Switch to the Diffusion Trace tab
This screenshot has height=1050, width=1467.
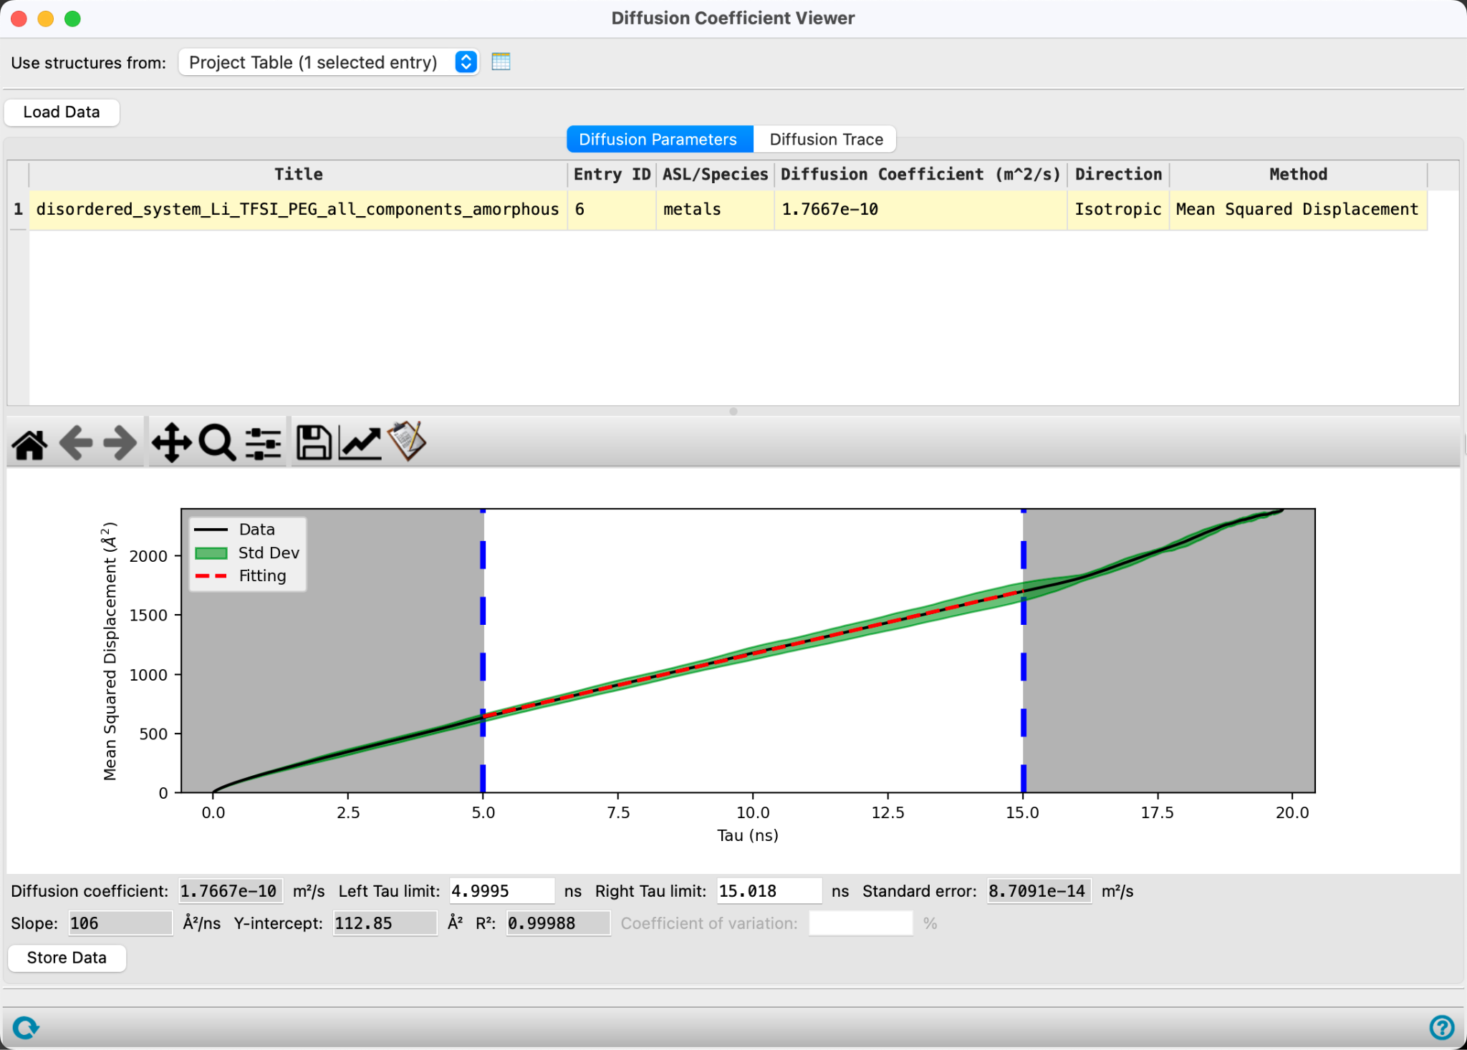pyautogui.click(x=826, y=139)
